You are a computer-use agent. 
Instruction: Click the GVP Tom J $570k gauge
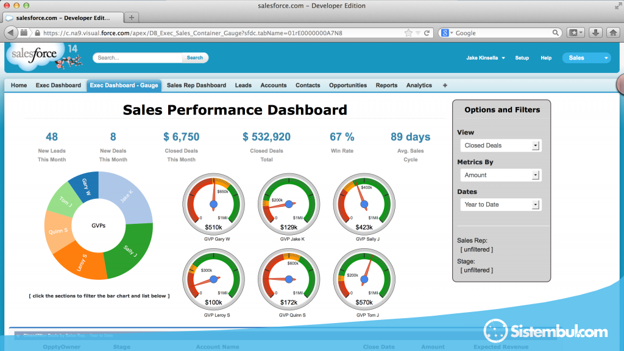(364, 280)
